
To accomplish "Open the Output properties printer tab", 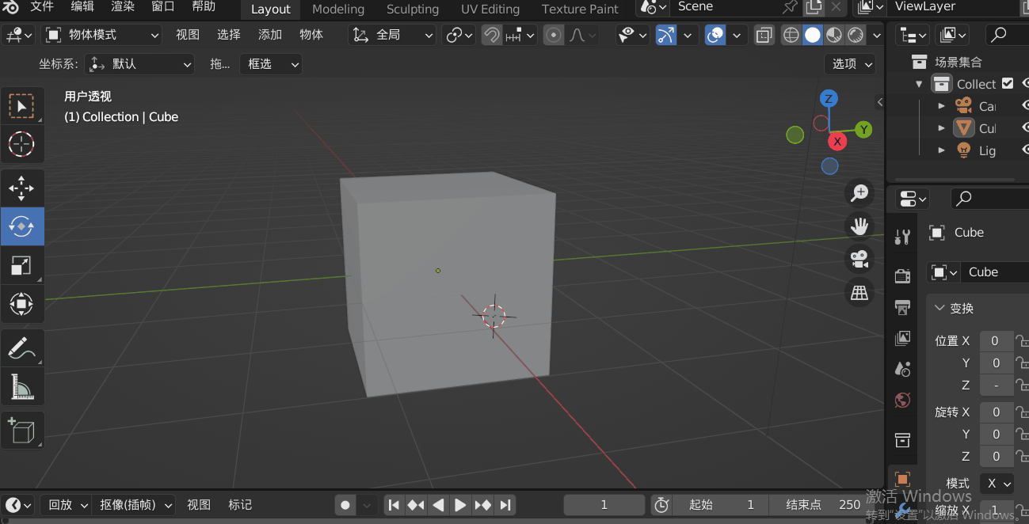I will (902, 307).
